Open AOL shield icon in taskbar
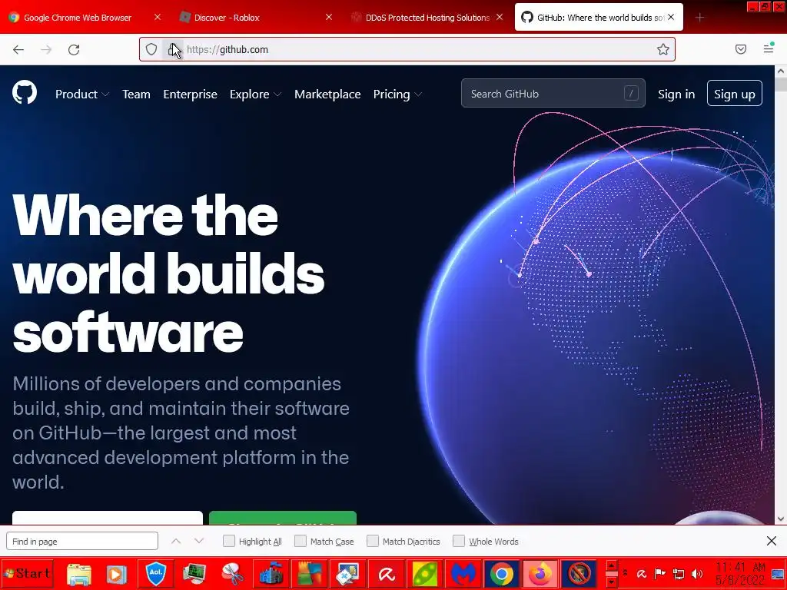This screenshot has width=787, height=590. [x=155, y=573]
